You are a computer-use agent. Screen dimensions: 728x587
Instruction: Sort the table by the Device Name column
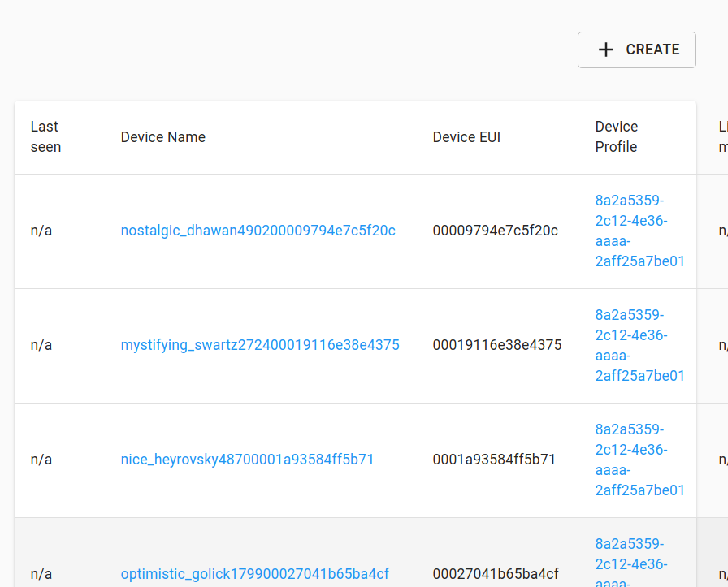(x=163, y=136)
